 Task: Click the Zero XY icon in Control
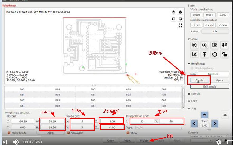[215, 45]
